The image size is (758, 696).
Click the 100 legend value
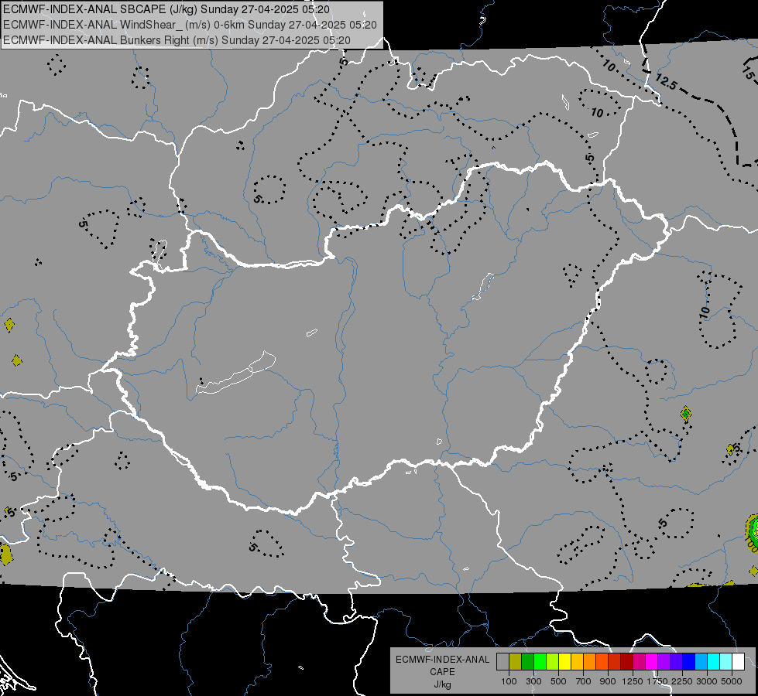click(x=509, y=681)
